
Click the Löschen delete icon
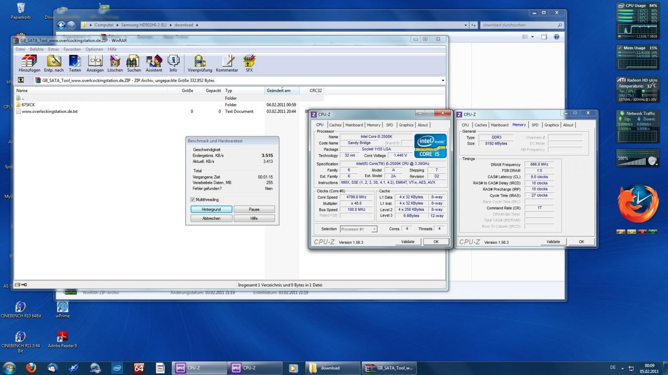[x=115, y=62]
